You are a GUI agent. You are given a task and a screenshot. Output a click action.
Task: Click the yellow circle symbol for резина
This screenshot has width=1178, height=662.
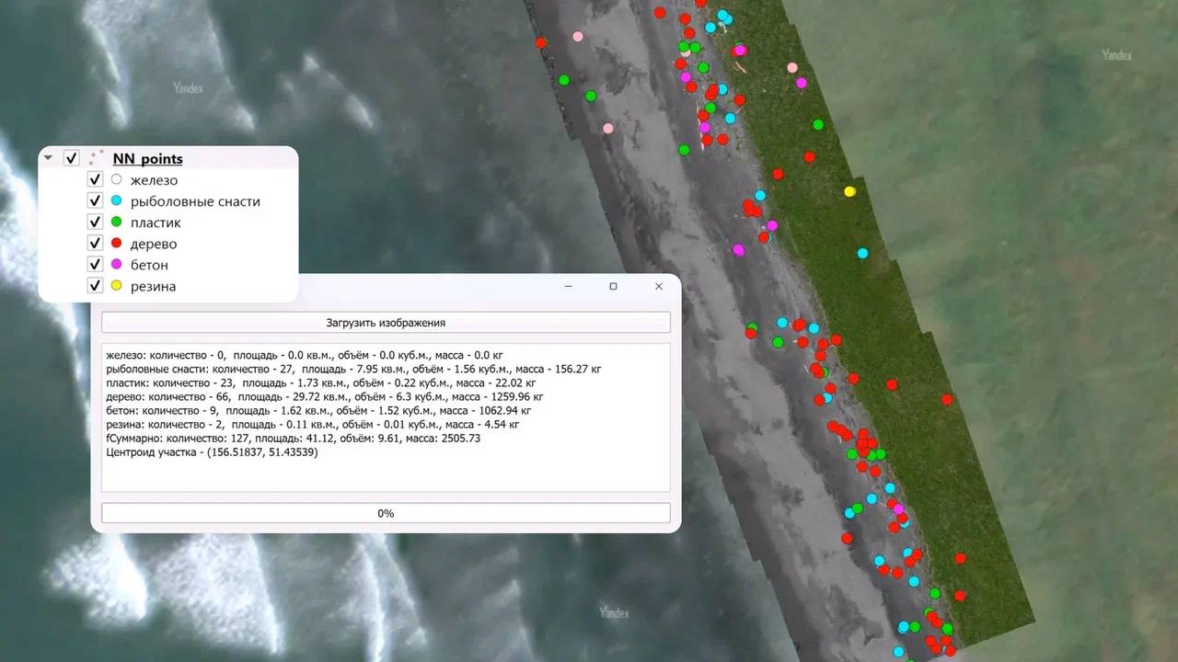coord(116,286)
